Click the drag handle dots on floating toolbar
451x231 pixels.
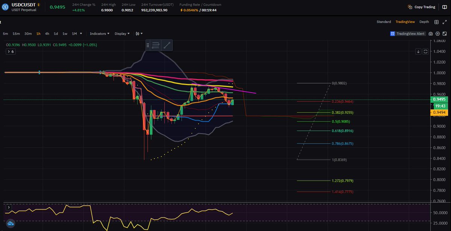coord(148,45)
